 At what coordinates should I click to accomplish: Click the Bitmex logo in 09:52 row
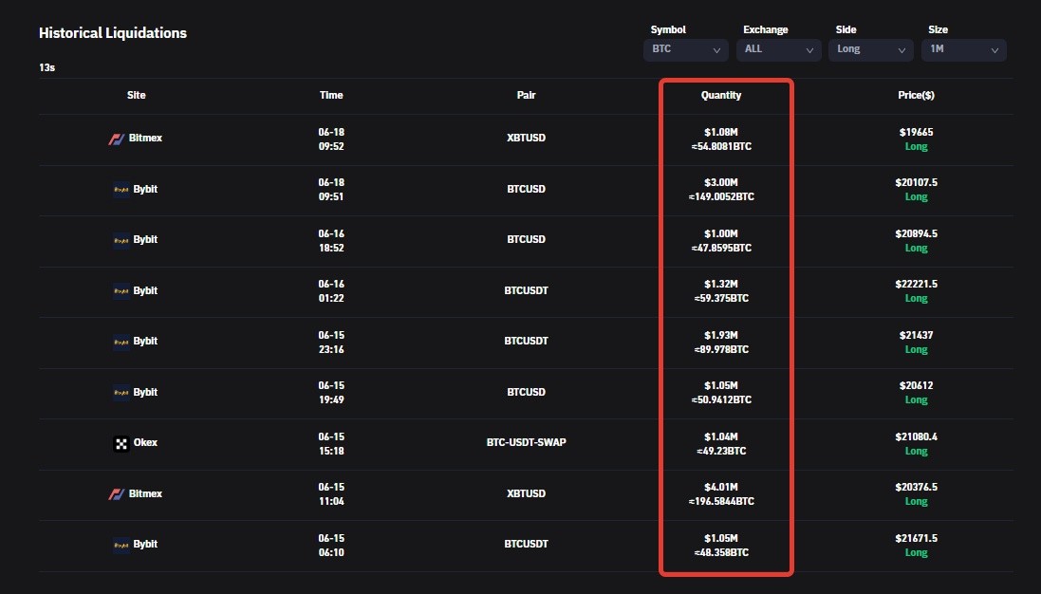116,139
